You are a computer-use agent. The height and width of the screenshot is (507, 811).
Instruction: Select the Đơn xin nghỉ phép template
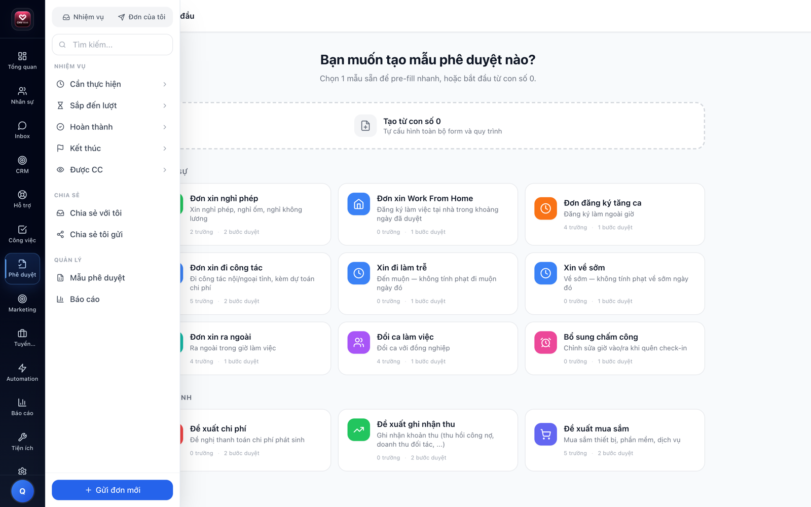[255, 214]
